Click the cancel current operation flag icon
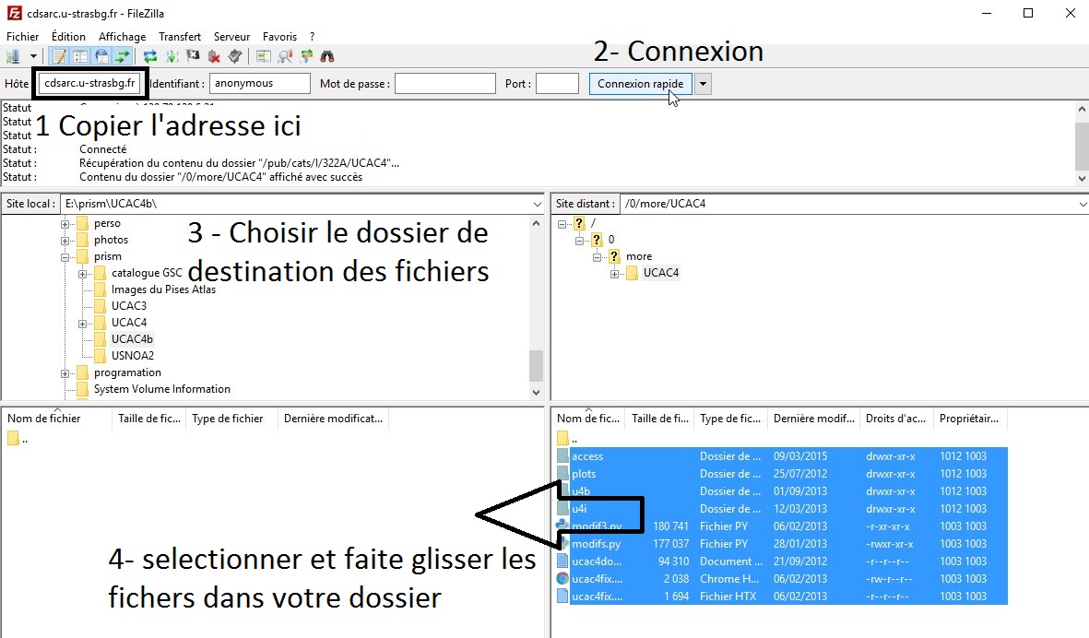This screenshot has width=1089, height=638. 193,56
